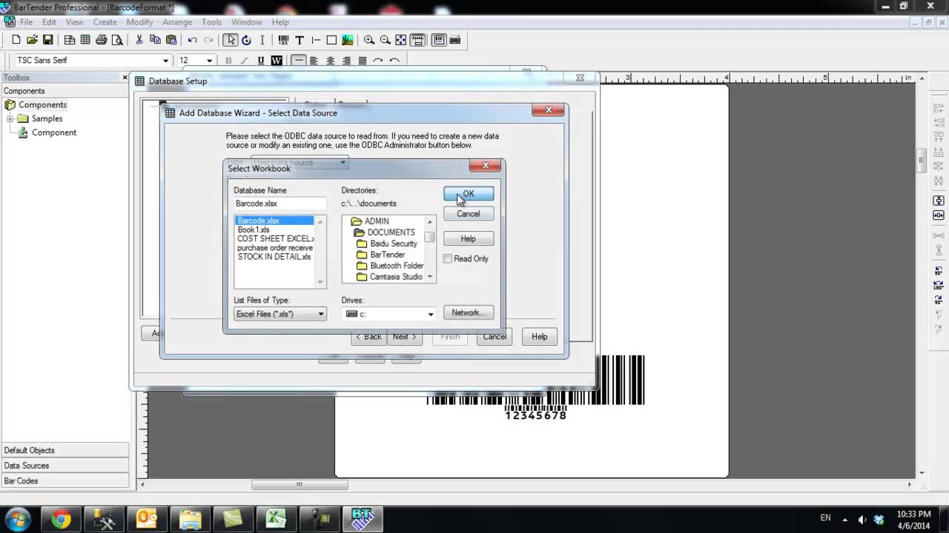Pick the box shape tool
Viewport: 949px width, 533px height.
tap(331, 40)
